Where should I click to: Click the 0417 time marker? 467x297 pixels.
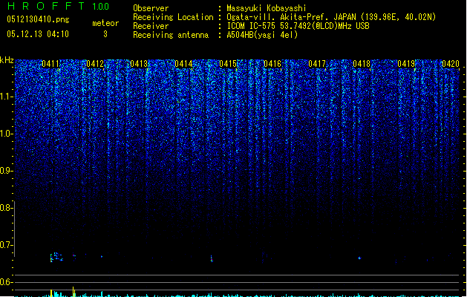click(x=317, y=64)
